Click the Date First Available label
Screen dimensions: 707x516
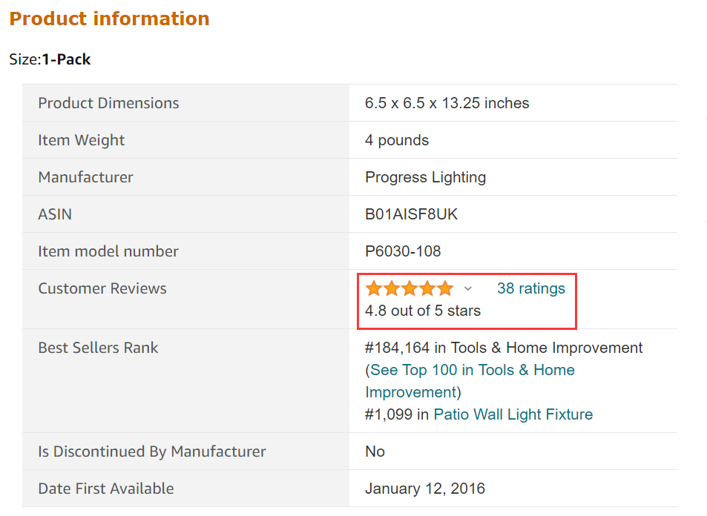(x=105, y=489)
